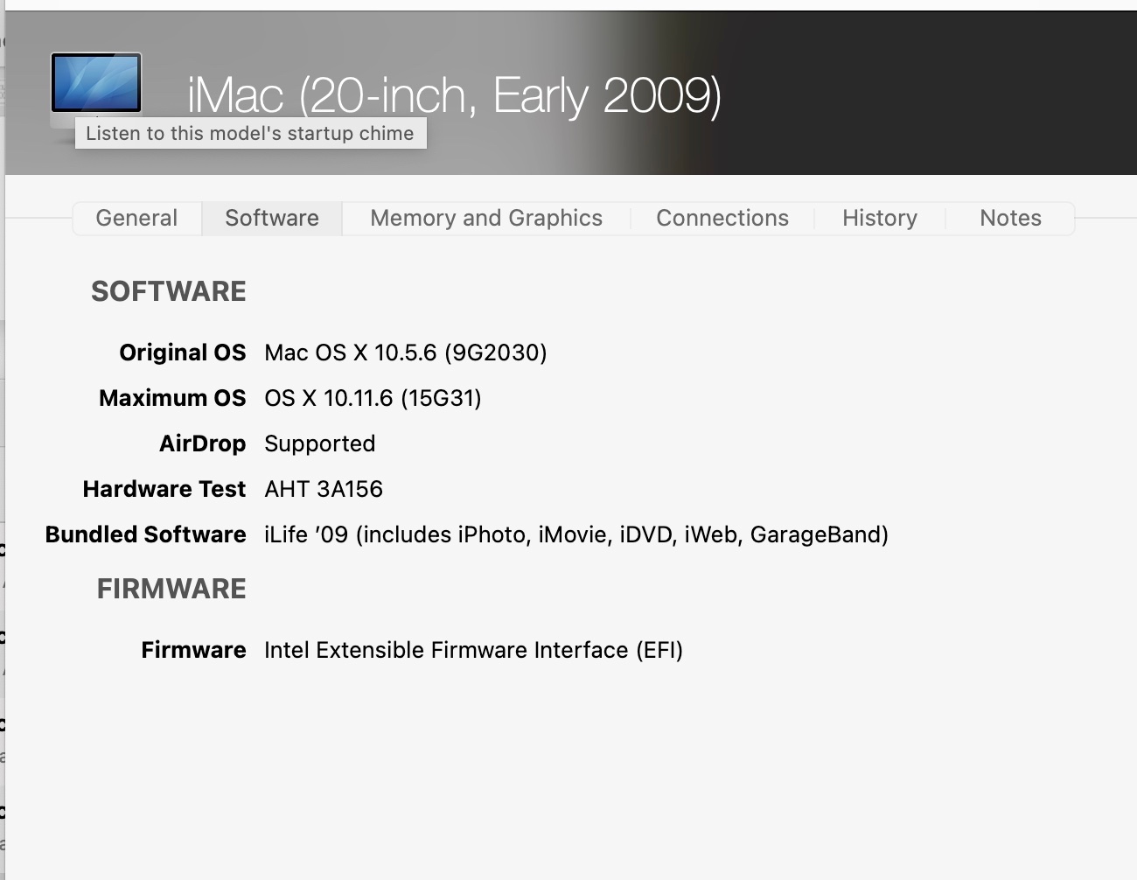Click the FIRMWARE section heading
This screenshot has width=1137, height=880.
pyautogui.click(x=171, y=589)
